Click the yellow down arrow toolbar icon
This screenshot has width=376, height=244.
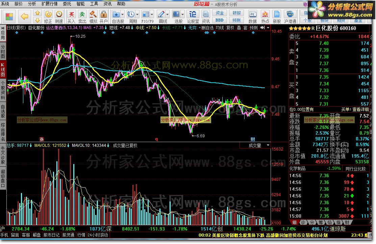37,20
